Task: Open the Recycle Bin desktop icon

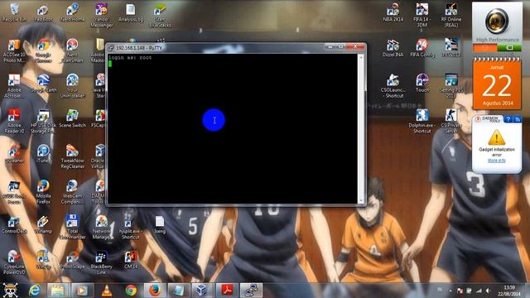Action: 14,13
